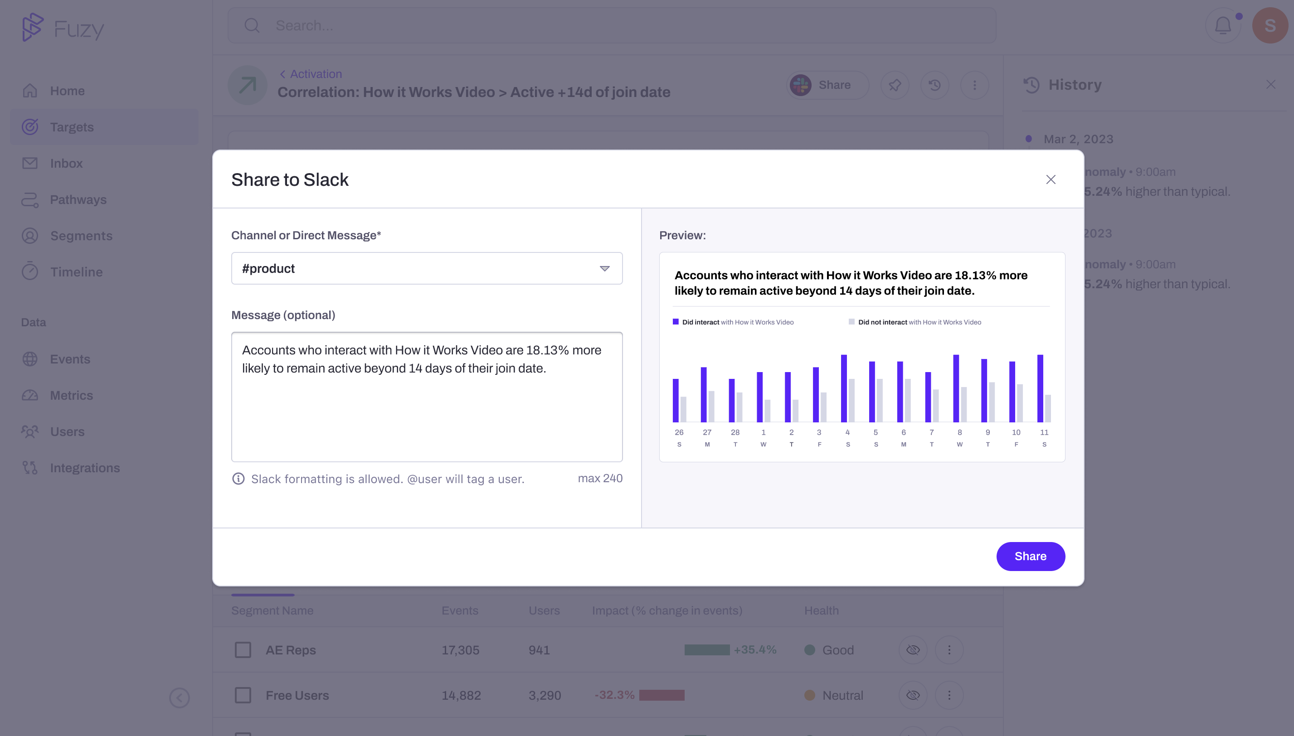1294x736 pixels.
Task: Open the three-dot menu beside history button
Action: [974, 85]
